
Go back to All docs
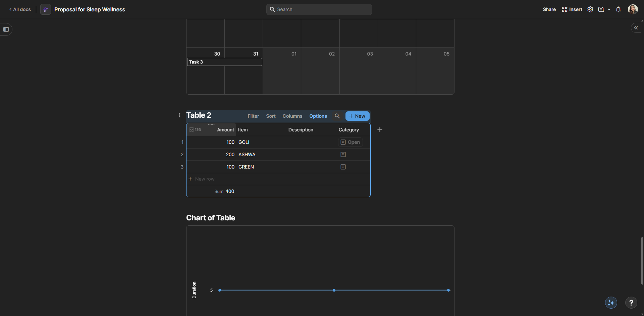(20, 9)
